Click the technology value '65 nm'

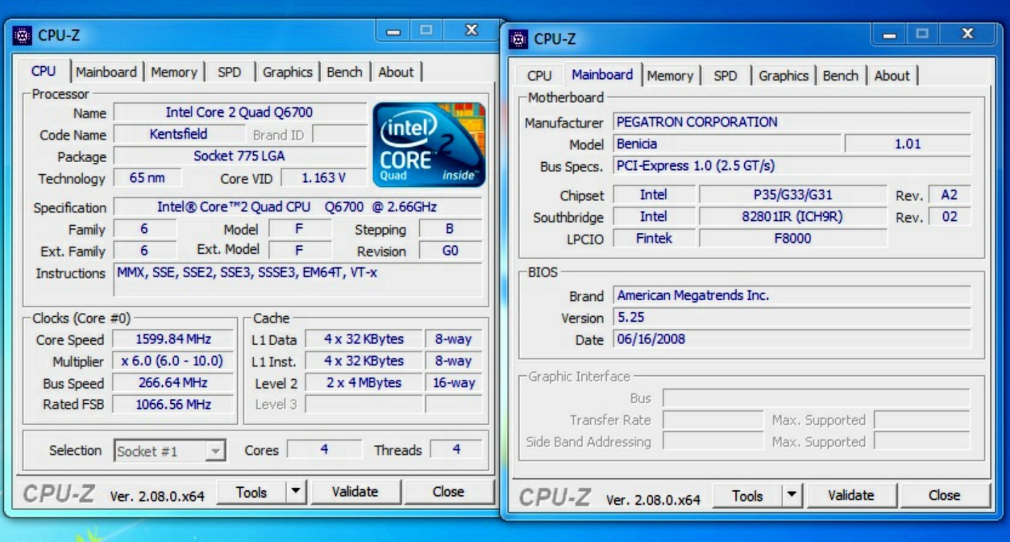(147, 178)
